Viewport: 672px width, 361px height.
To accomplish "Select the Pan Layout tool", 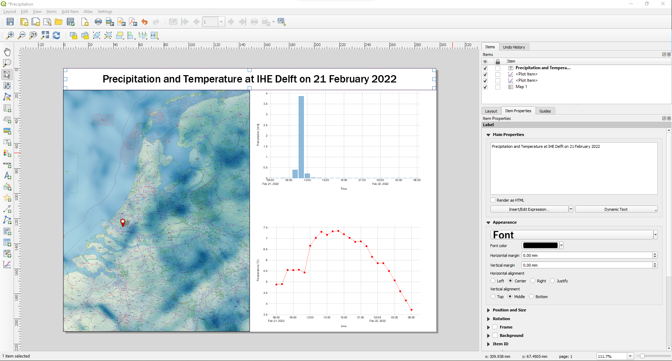I will (x=7, y=52).
